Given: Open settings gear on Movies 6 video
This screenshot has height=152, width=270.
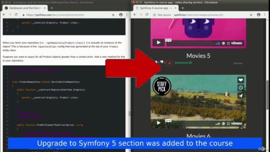Looking at the screenshot, I should point(223,124).
